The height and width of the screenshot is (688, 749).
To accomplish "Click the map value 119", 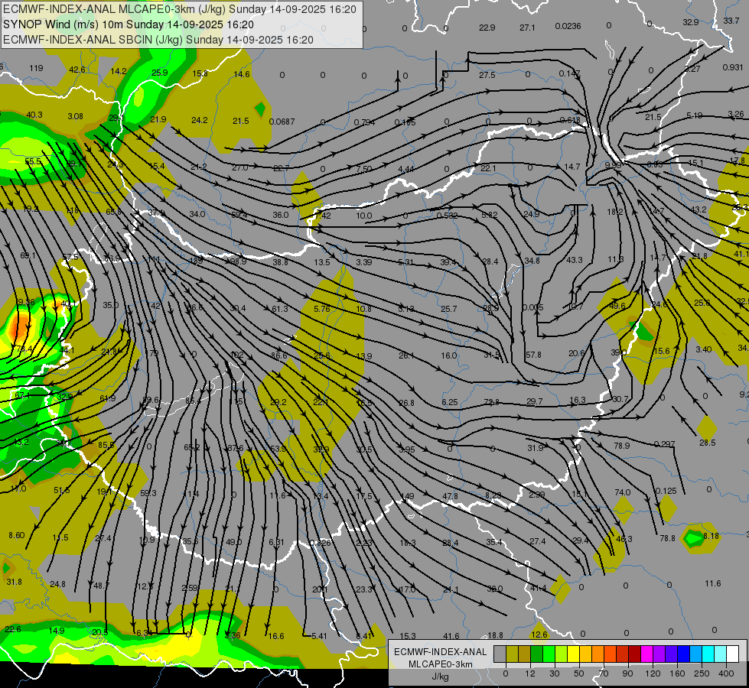I will click(x=36, y=68).
